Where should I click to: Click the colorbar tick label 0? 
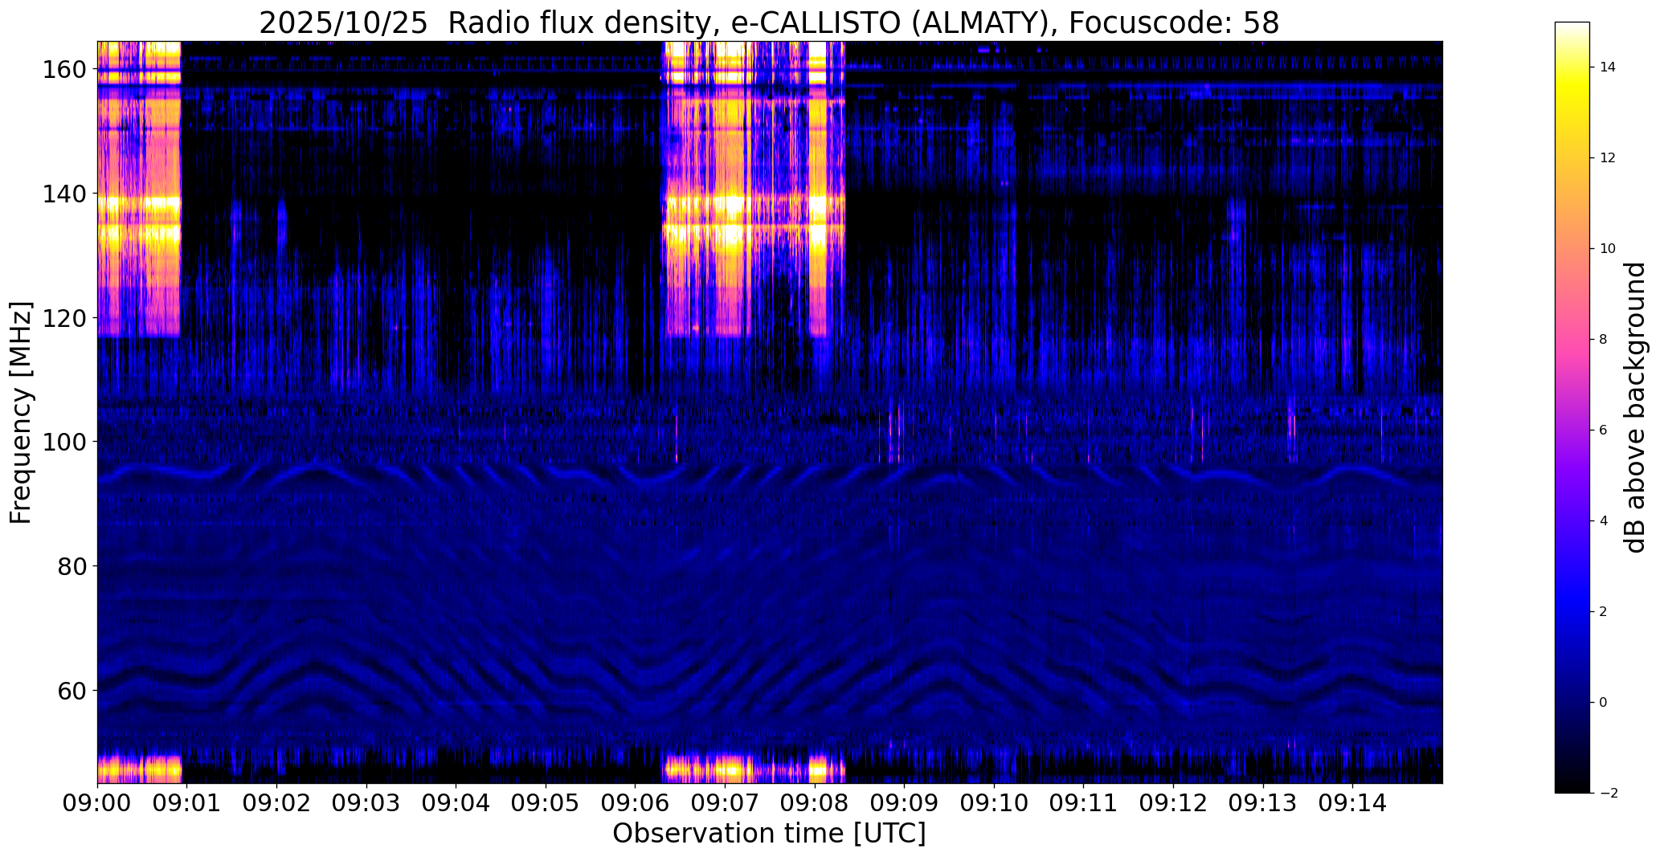[x=1603, y=703]
